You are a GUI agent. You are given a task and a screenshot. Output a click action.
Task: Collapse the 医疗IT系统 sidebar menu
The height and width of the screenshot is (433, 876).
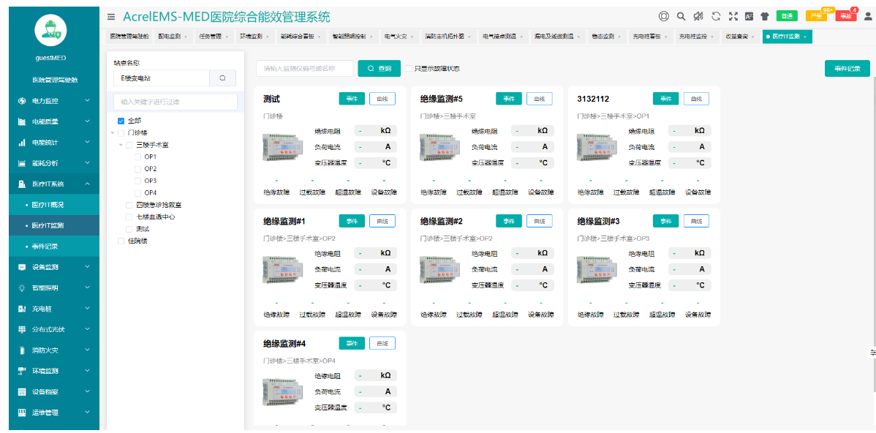pyautogui.click(x=50, y=184)
